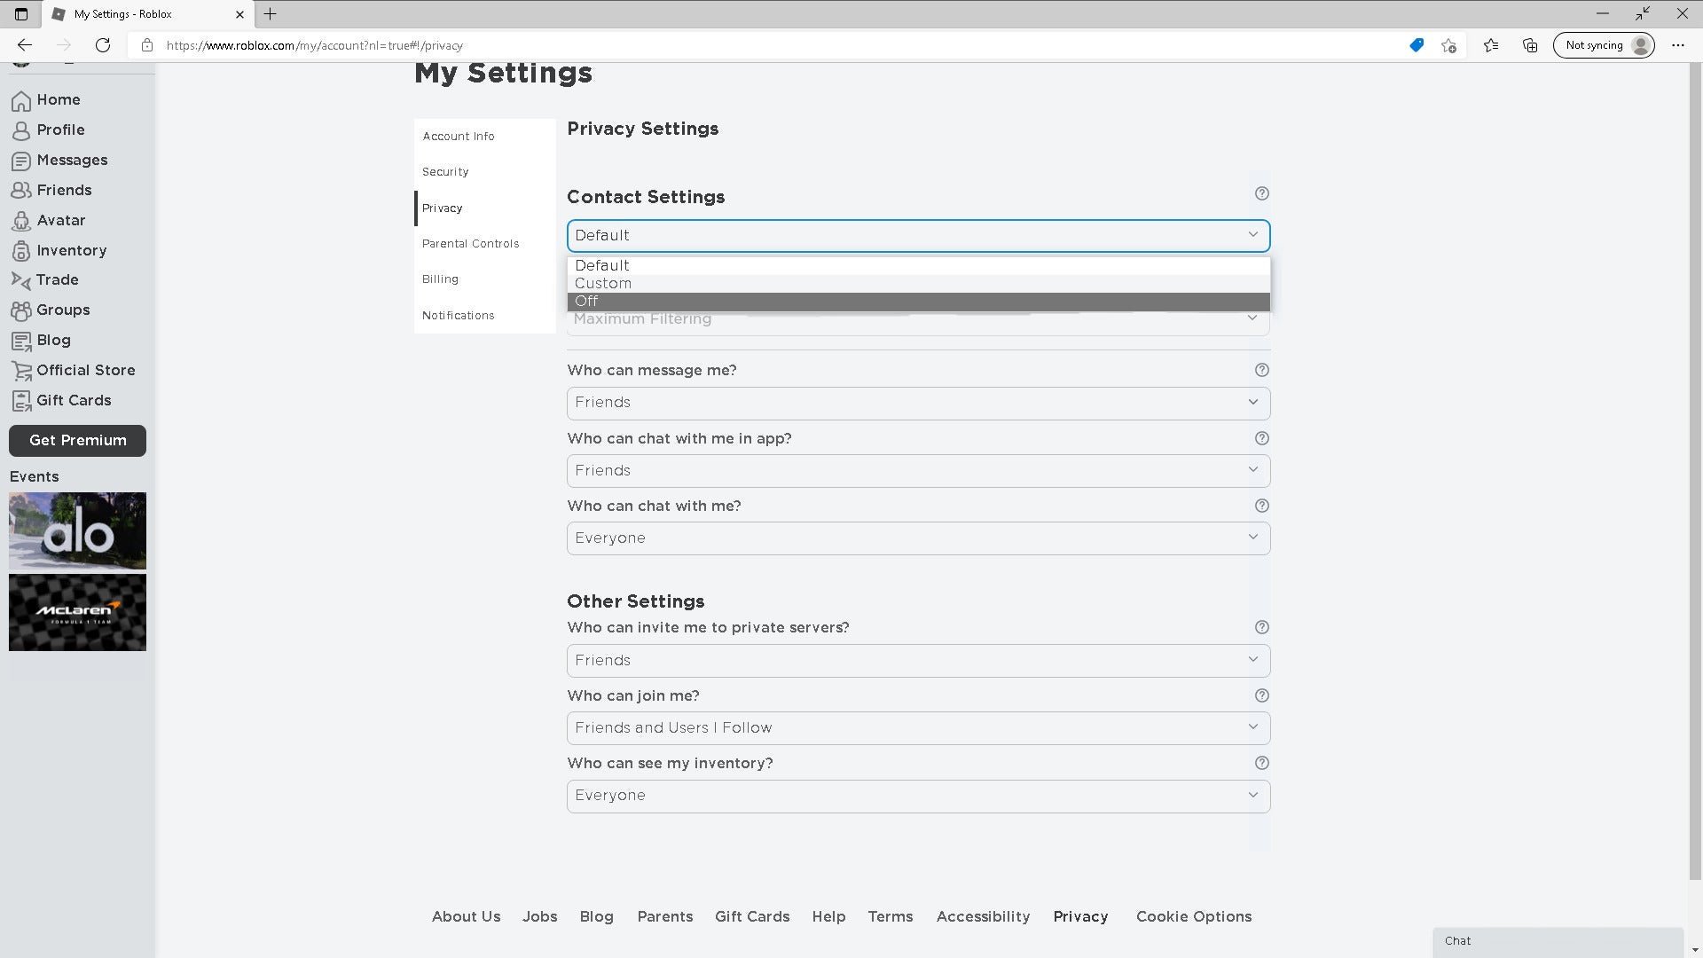Show help for Who can message me
The width and height of the screenshot is (1703, 958).
pos(1262,370)
